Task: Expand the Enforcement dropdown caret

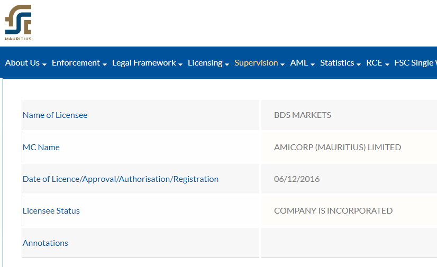Action: tap(105, 65)
